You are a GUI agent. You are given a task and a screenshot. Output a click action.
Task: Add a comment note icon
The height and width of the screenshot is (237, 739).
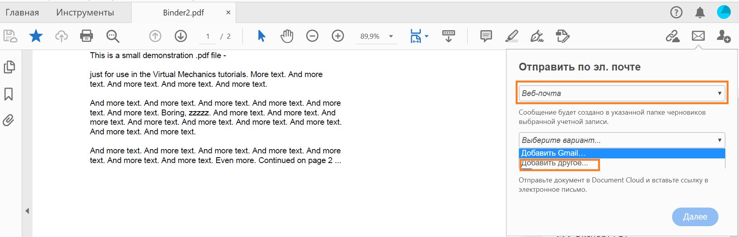point(486,36)
